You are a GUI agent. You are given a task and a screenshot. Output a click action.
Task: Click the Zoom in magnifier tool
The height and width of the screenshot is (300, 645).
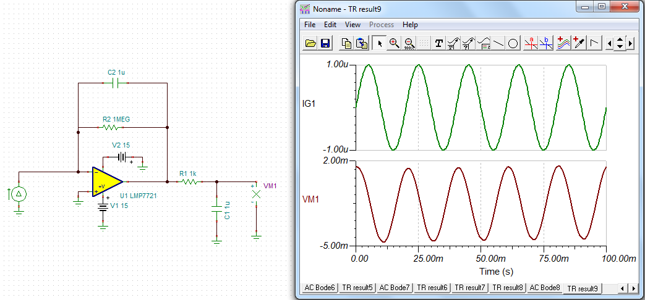394,43
